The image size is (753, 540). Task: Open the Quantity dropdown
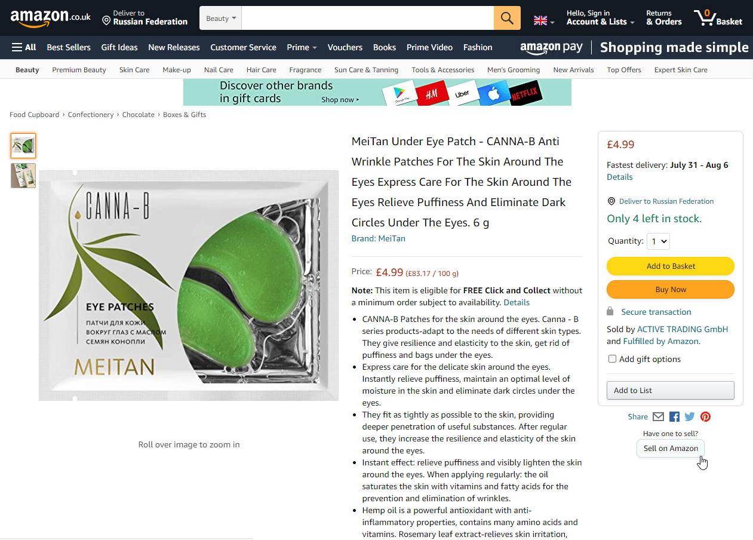pos(658,241)
